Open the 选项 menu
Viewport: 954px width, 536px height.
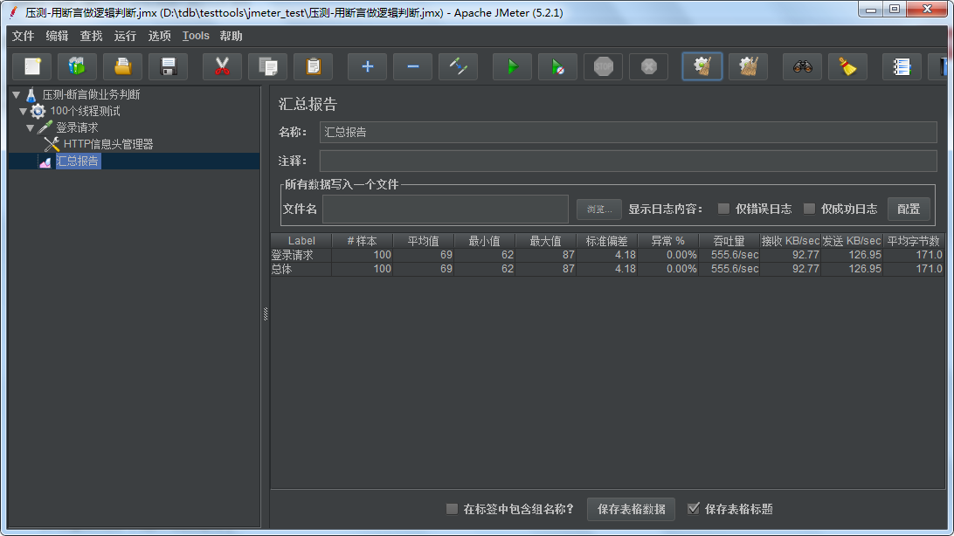pyautogui.click(x=159, y=36)
